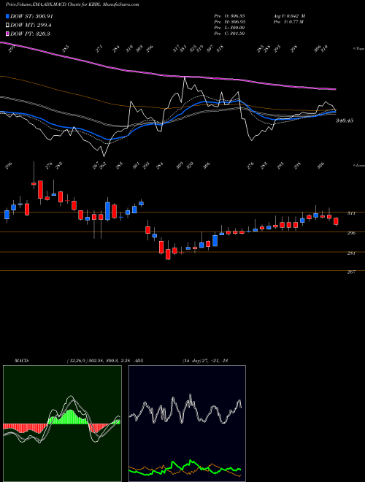The height and width of the screenshot is (482, 365).
Task: Click the chart title mentioning MunafaSutra.com
Action: 72,4
